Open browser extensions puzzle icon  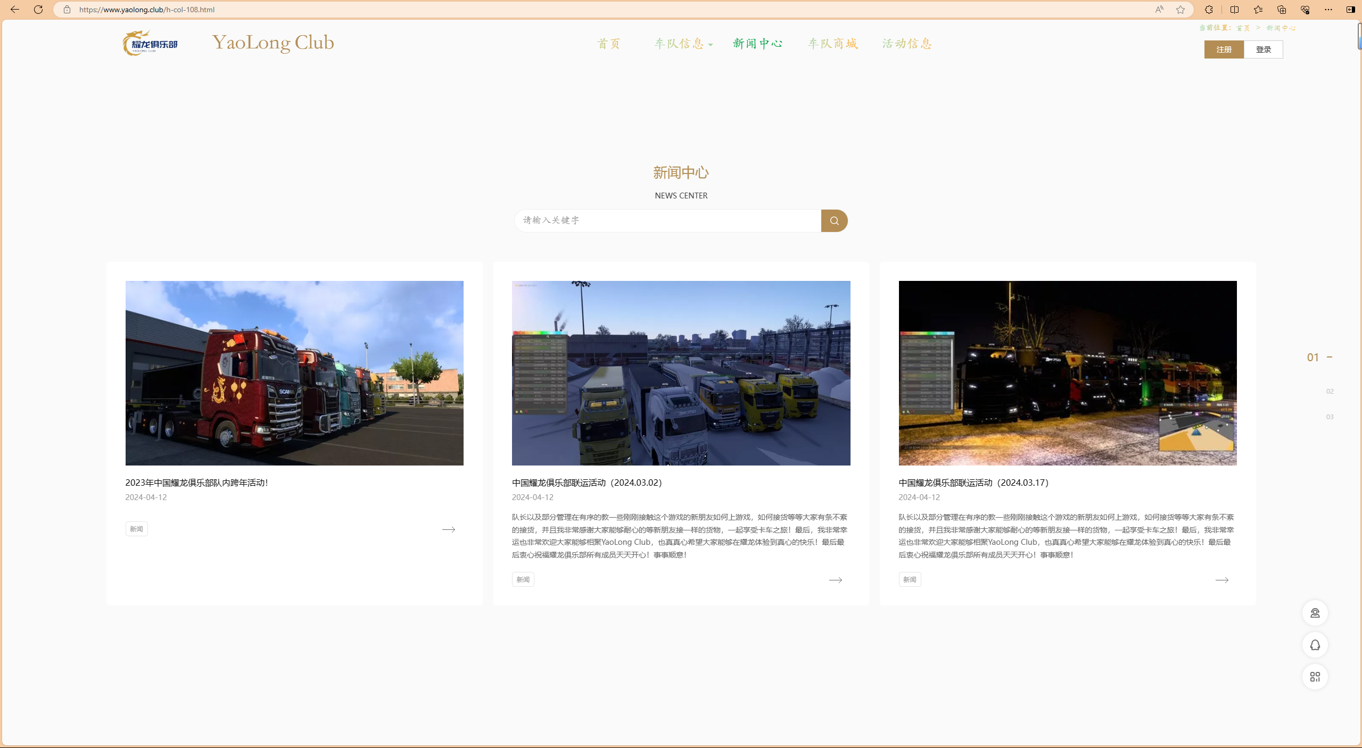click(x=1209, y=10)
